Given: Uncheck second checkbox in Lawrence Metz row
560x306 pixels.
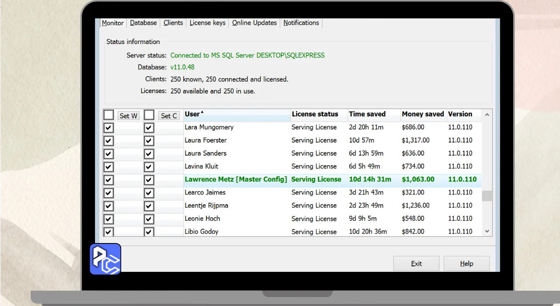Looking at the screenshot, I should [149, 180].
